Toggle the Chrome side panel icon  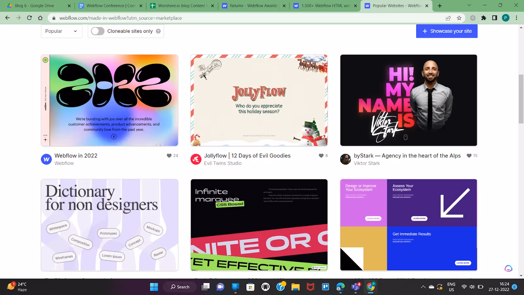point(495,18)
